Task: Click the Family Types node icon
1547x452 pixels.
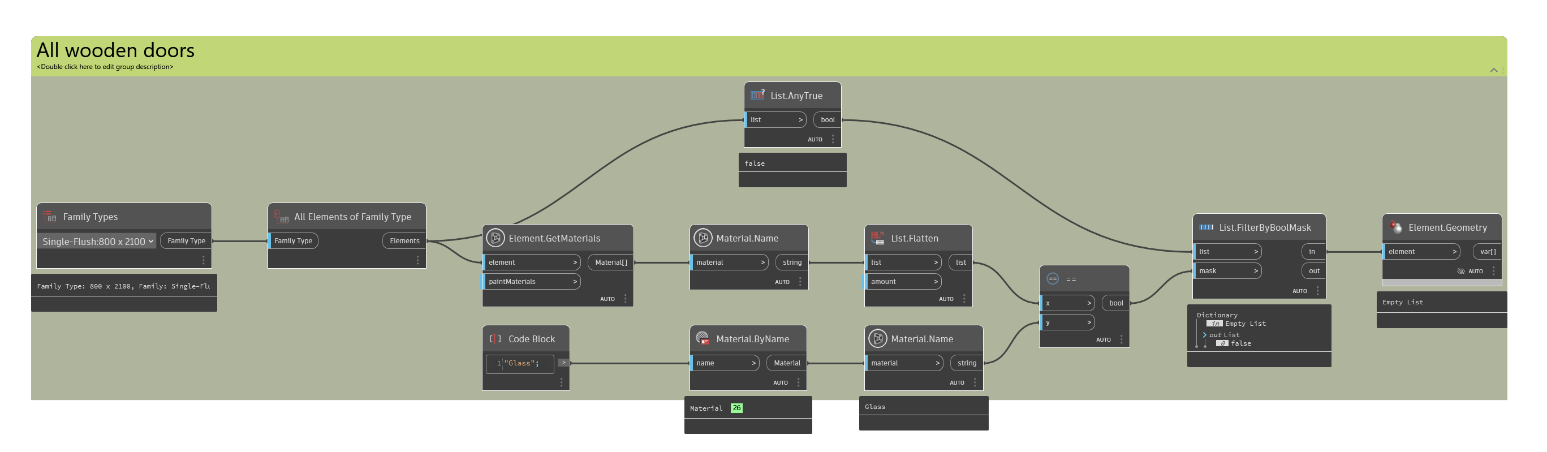Action: tap(50, 217)
